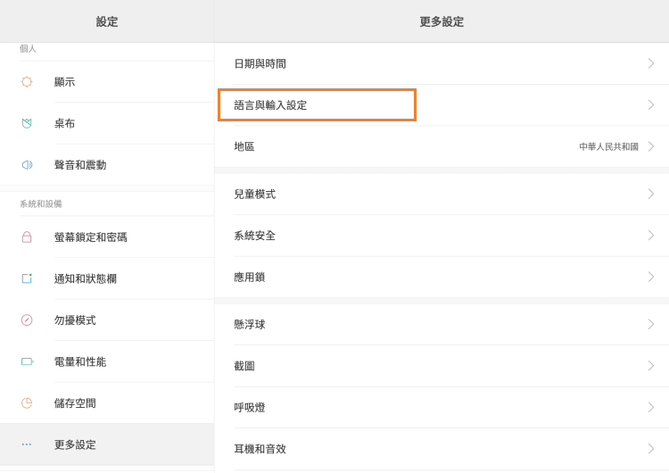
Task: Select 更多設定 sidebar item
Action: (107, 444)
